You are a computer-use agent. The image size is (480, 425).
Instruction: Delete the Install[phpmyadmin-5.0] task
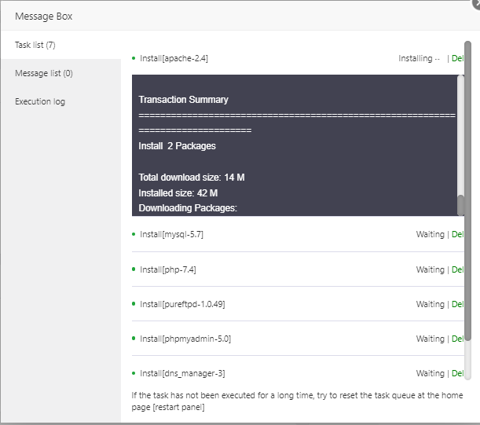pyautogui.click(x=457, y=339)
